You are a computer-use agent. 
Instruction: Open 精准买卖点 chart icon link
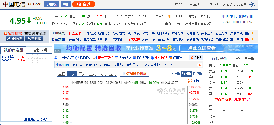click(104, 58)
